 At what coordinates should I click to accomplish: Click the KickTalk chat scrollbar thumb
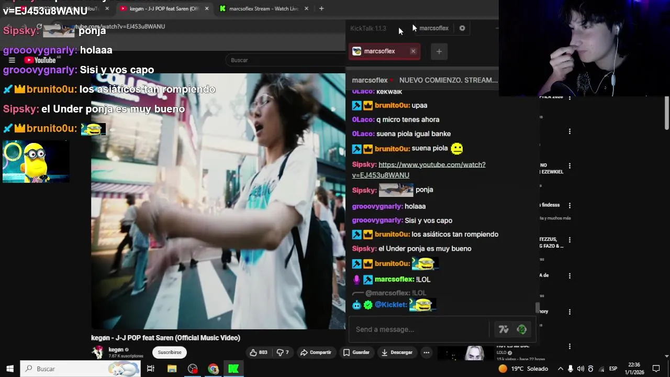(x=537, y=308)
